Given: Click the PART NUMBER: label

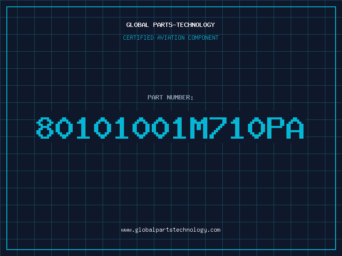Looking at the screenshot, I should click(x=171, y=97).
